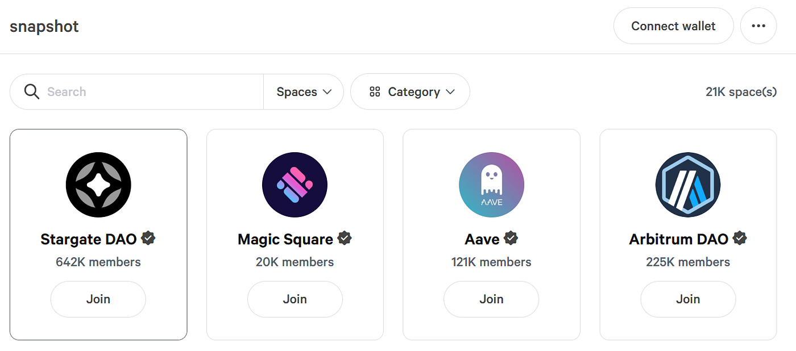The width and height of the screenshot is (796, 351).
Task: Click the Category grid icon
Action: pos(375,91)
